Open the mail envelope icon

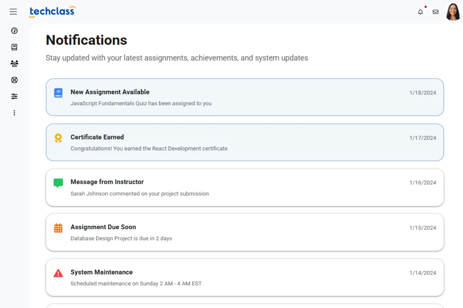tap(436, 12)
